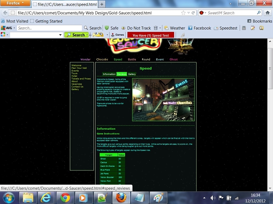Viewport: 273px width, 204px height.
Task: Switch to the Reviews tab
Action: pyautogui.click(x=122, y=74)
